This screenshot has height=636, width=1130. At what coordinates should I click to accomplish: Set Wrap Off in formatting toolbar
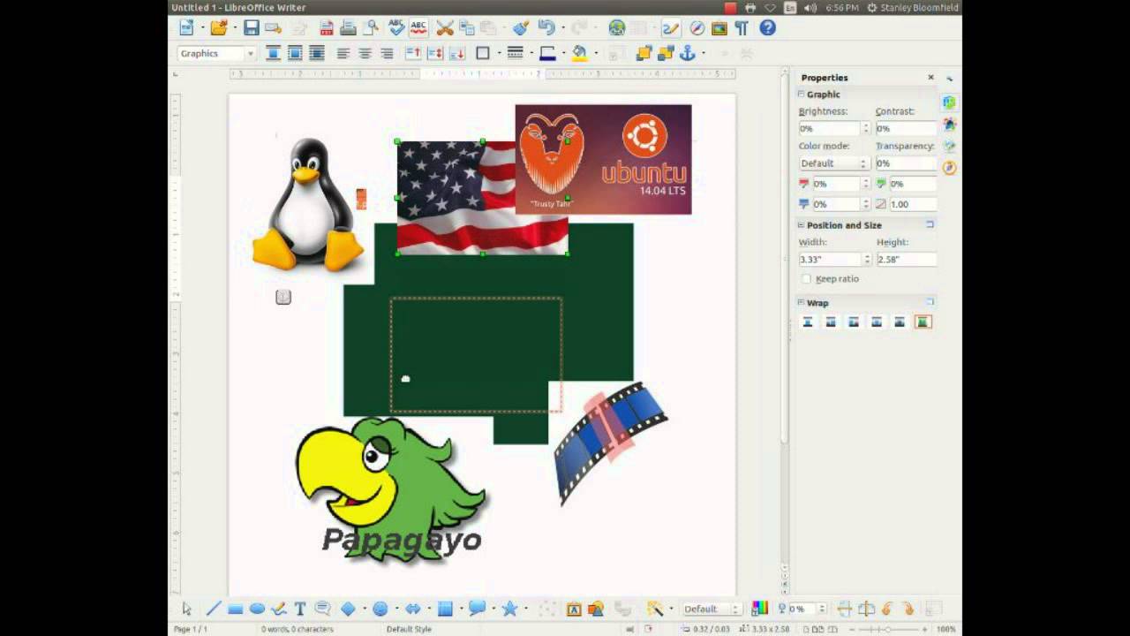click(x=274, y=53)
